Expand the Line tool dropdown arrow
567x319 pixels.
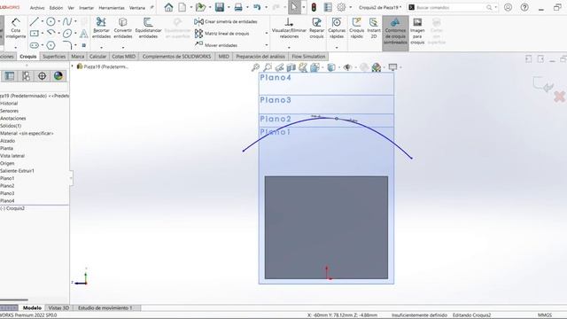tap(42, 21)
